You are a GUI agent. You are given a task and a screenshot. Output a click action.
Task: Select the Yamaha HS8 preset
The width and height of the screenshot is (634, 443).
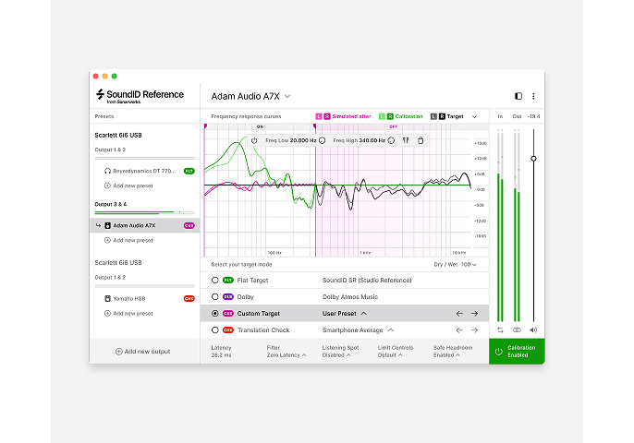tap(145, 298)
